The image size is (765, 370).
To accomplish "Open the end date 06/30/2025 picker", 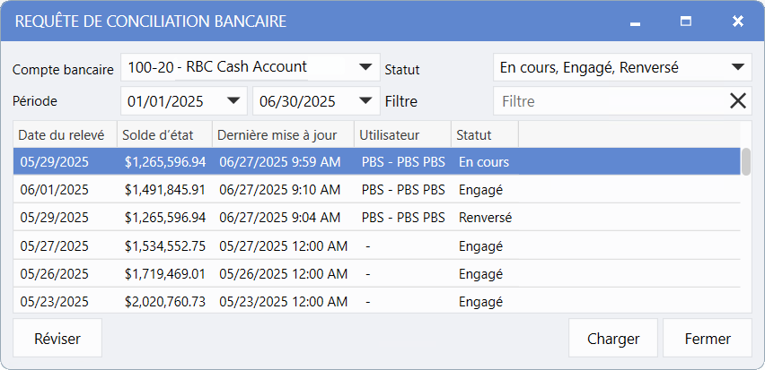I will [365, 101].
